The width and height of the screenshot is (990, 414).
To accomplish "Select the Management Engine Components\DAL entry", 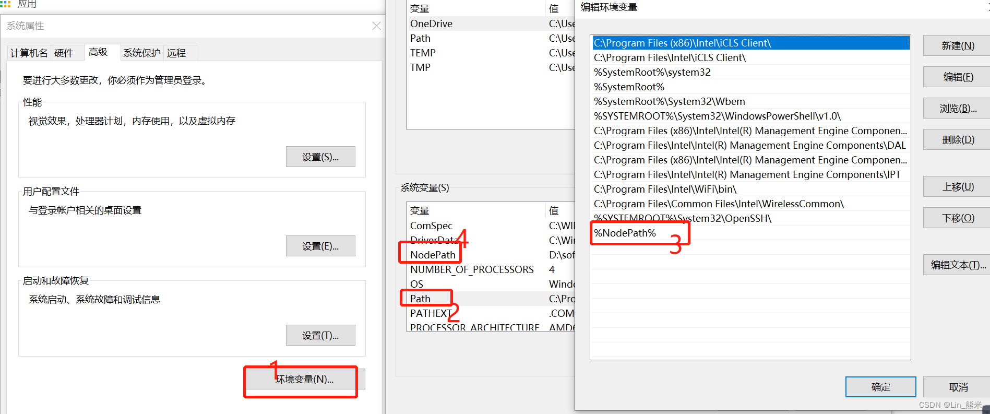I will [x=750, y=145].
